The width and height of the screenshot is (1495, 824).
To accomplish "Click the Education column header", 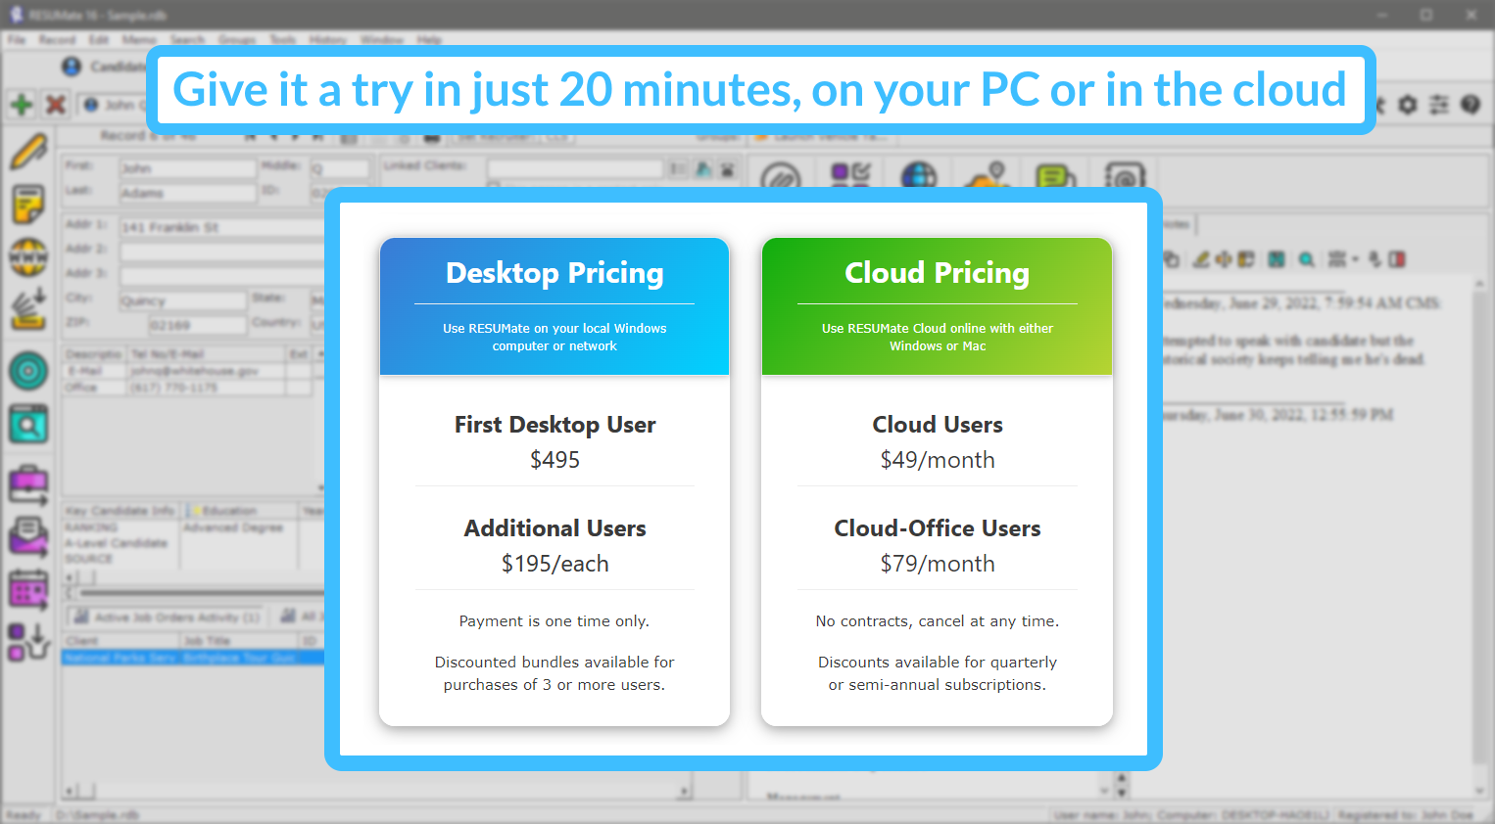I will pos(240,511).
